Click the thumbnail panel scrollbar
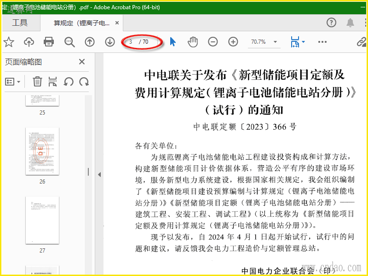Viewport: 368px width, 276px height. [x=88, y=172]
